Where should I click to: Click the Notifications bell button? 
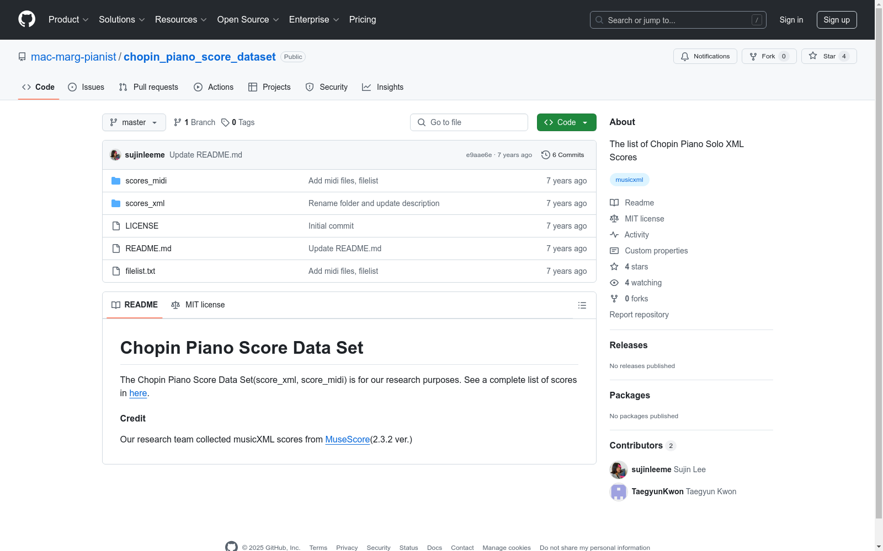coord(705,56)
